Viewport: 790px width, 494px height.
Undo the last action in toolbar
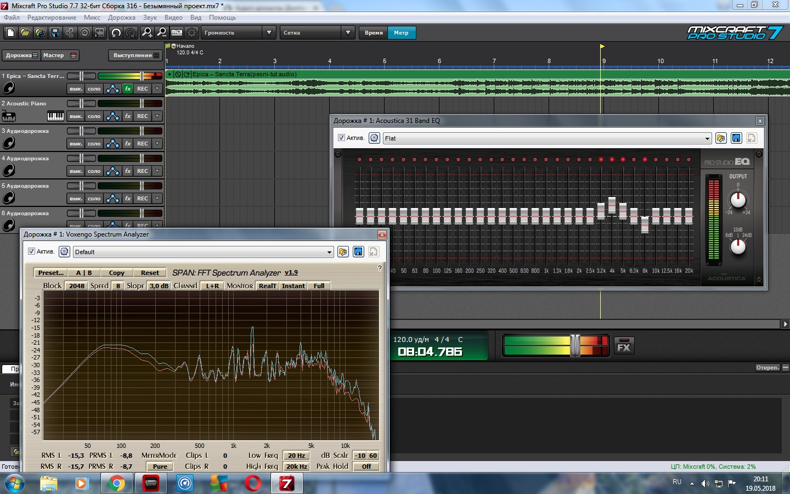[x=116, y=33]
